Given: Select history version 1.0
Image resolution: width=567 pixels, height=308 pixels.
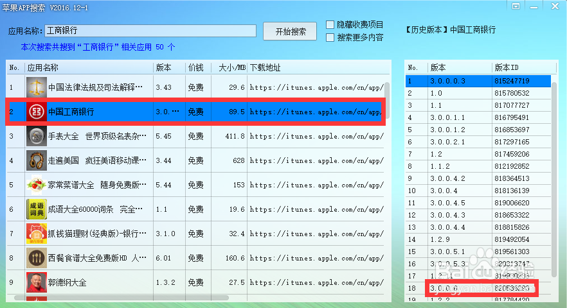Looking at the screenshot, I should click(478, 93).
